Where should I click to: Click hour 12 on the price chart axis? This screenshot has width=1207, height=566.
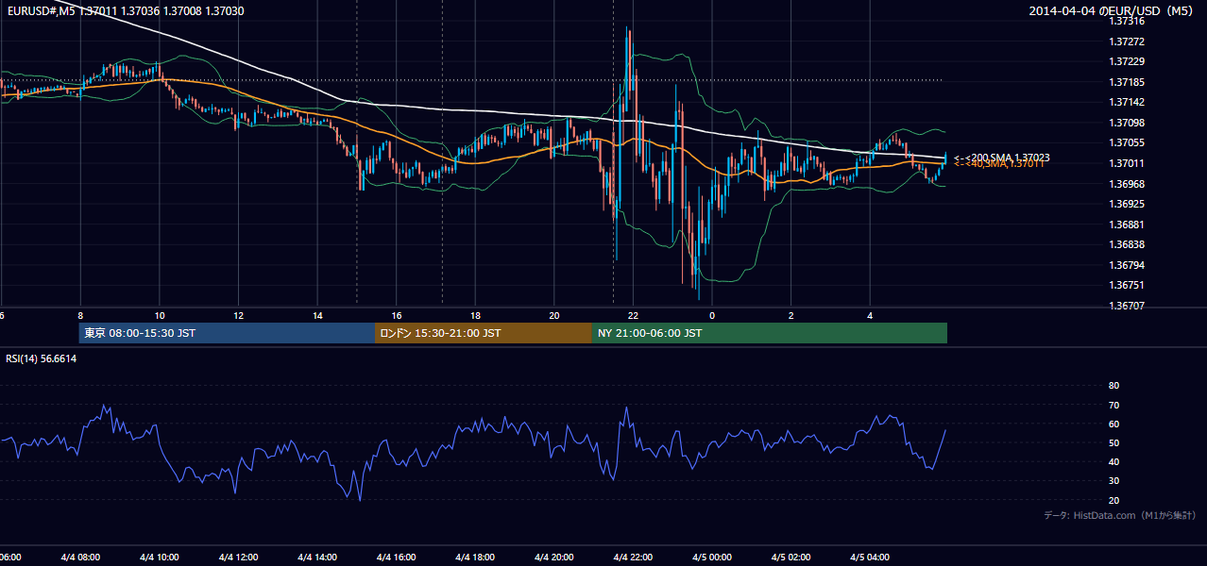(x=239, y=316)
